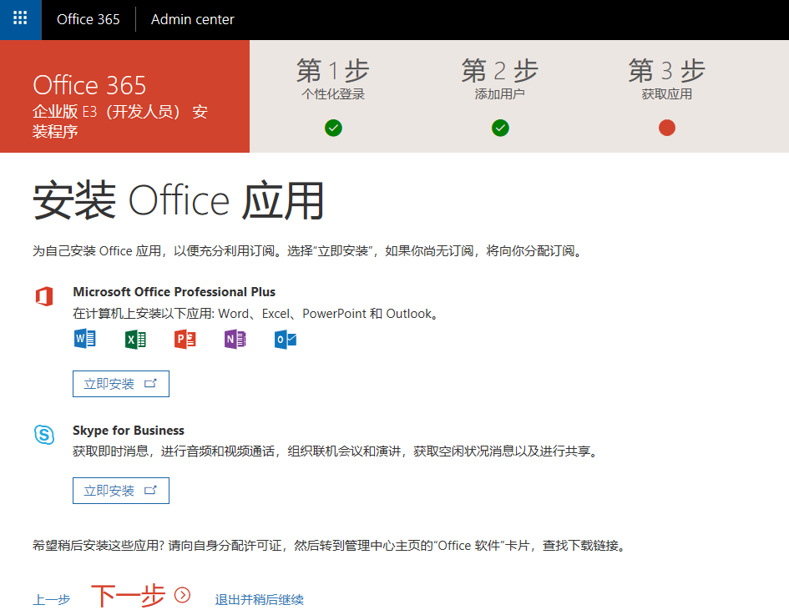Select step 1 green check for 个性化登录
Viewport: 789px width, 610px height.
coord(333,128)
